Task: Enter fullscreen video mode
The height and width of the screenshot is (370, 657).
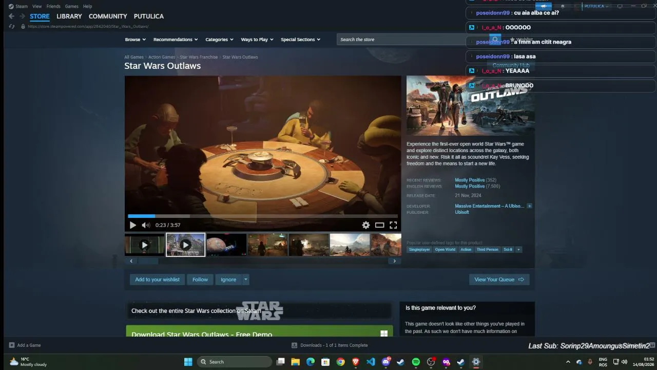Action: pos(393,225)
